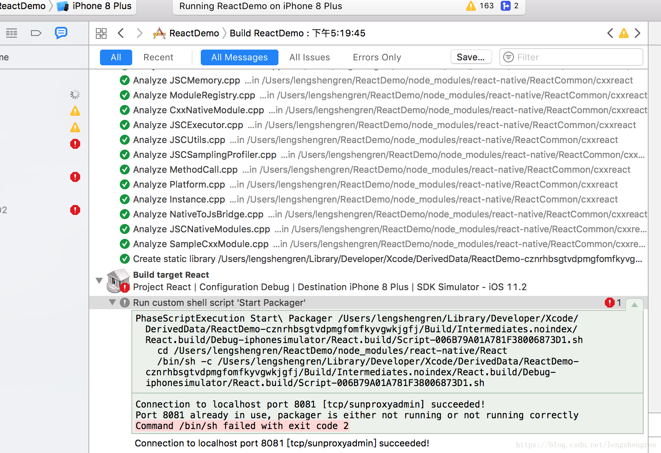Image resolution: width=661 pixels, height=453 pixels.
Task: Click the Project React configuration line
Action: tap(330, 287)
